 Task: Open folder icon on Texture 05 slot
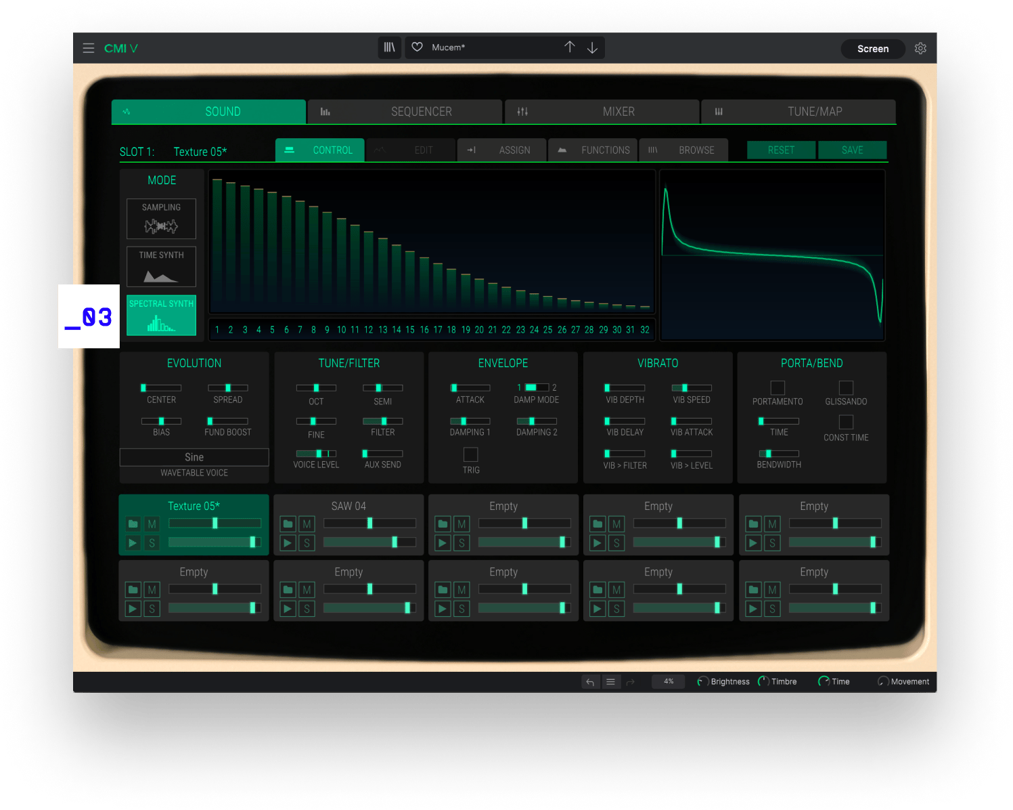pyautogui.click(x=133, y=524)
